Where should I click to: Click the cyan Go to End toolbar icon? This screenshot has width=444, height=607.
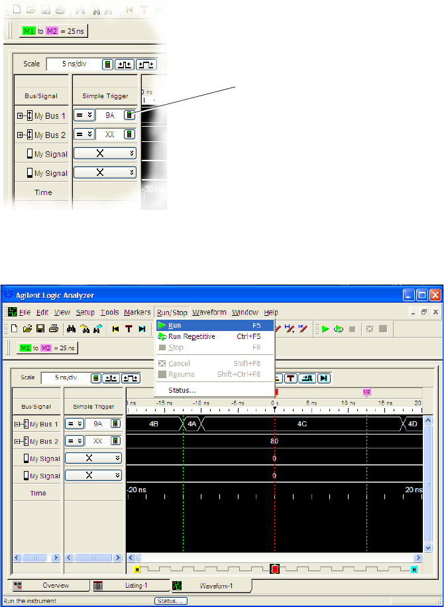[142, 329]
